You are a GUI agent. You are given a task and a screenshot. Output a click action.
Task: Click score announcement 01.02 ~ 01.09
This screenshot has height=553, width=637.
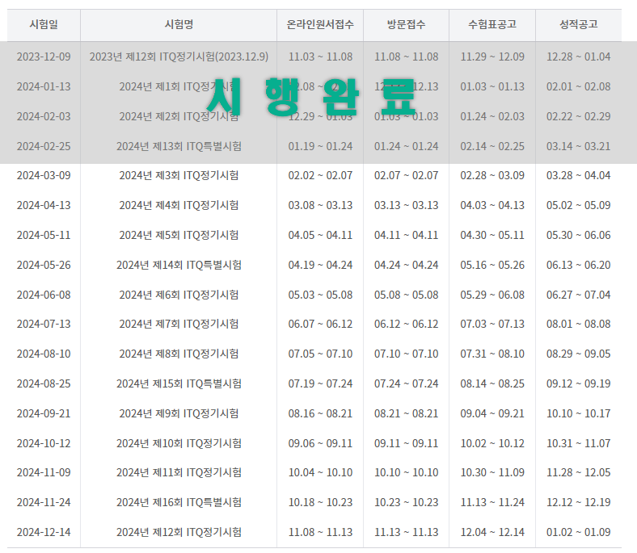(579, 532)
